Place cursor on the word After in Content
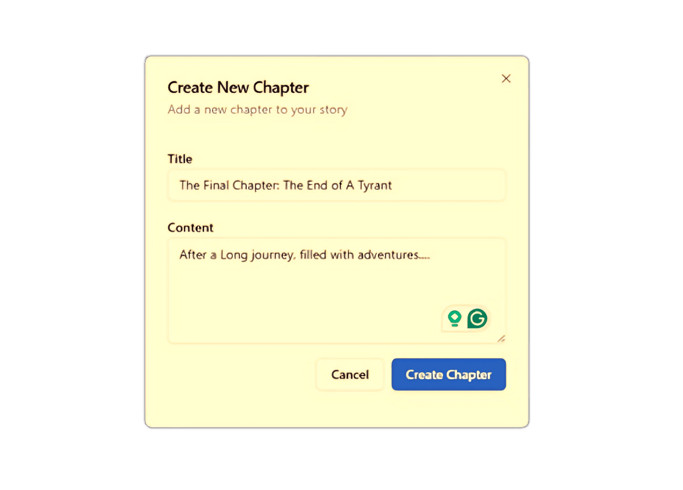Image resolution: width=683 pixels, height=490 pixels. click(193, 255)
